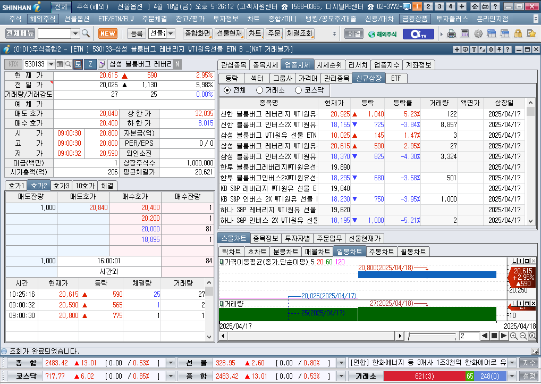Viewport: 541px width, 384px height.
Task: Switch to virtual screen 4
Action: [450, 6]
